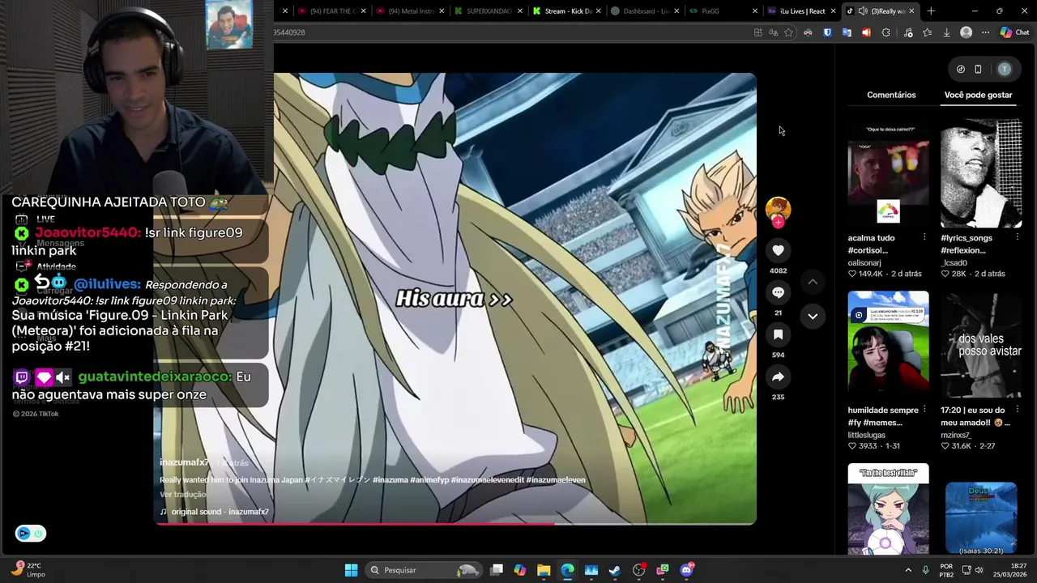Image resolution: width=1037 pixels, height=583 pixels.
Task: Open the TikTok profile avatar 'T' menu
Action: click(x=1005, y=69)
